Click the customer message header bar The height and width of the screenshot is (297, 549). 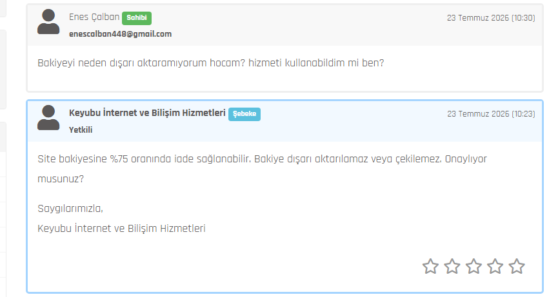[285, 25]
